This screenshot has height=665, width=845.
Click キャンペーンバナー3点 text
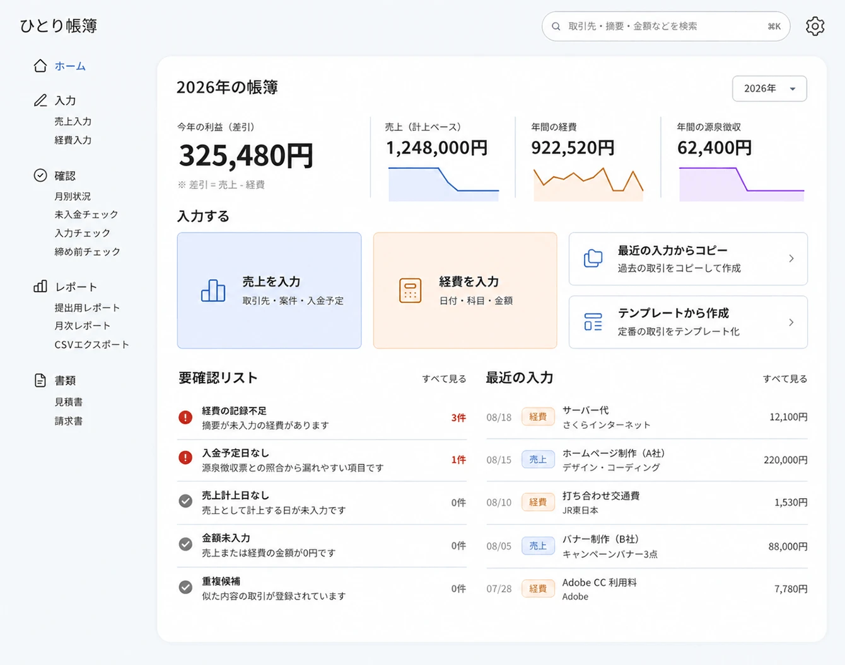coord(610,554)
